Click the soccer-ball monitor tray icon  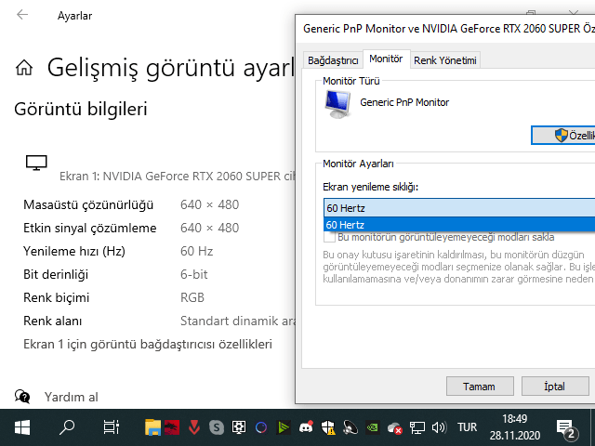click(x=239, y=427)
